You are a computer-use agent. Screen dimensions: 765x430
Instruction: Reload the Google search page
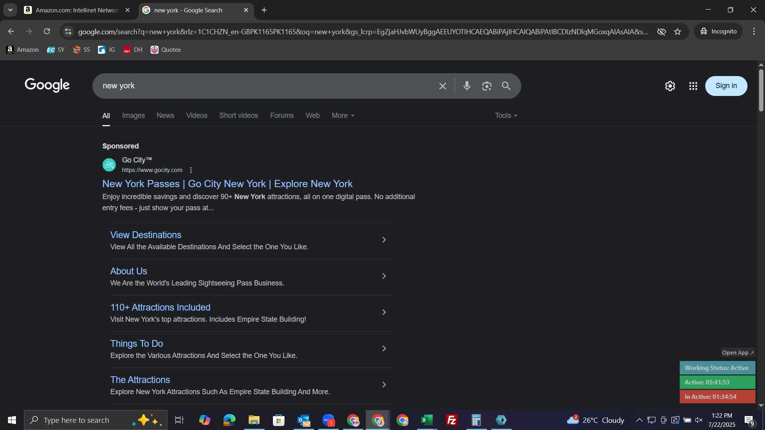(x=47, y=31)
